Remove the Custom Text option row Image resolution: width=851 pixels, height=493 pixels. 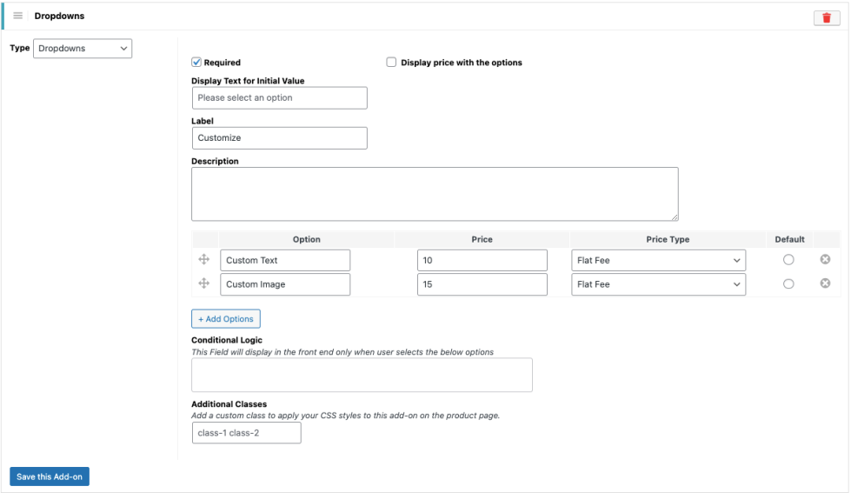(x=825, y=260)
